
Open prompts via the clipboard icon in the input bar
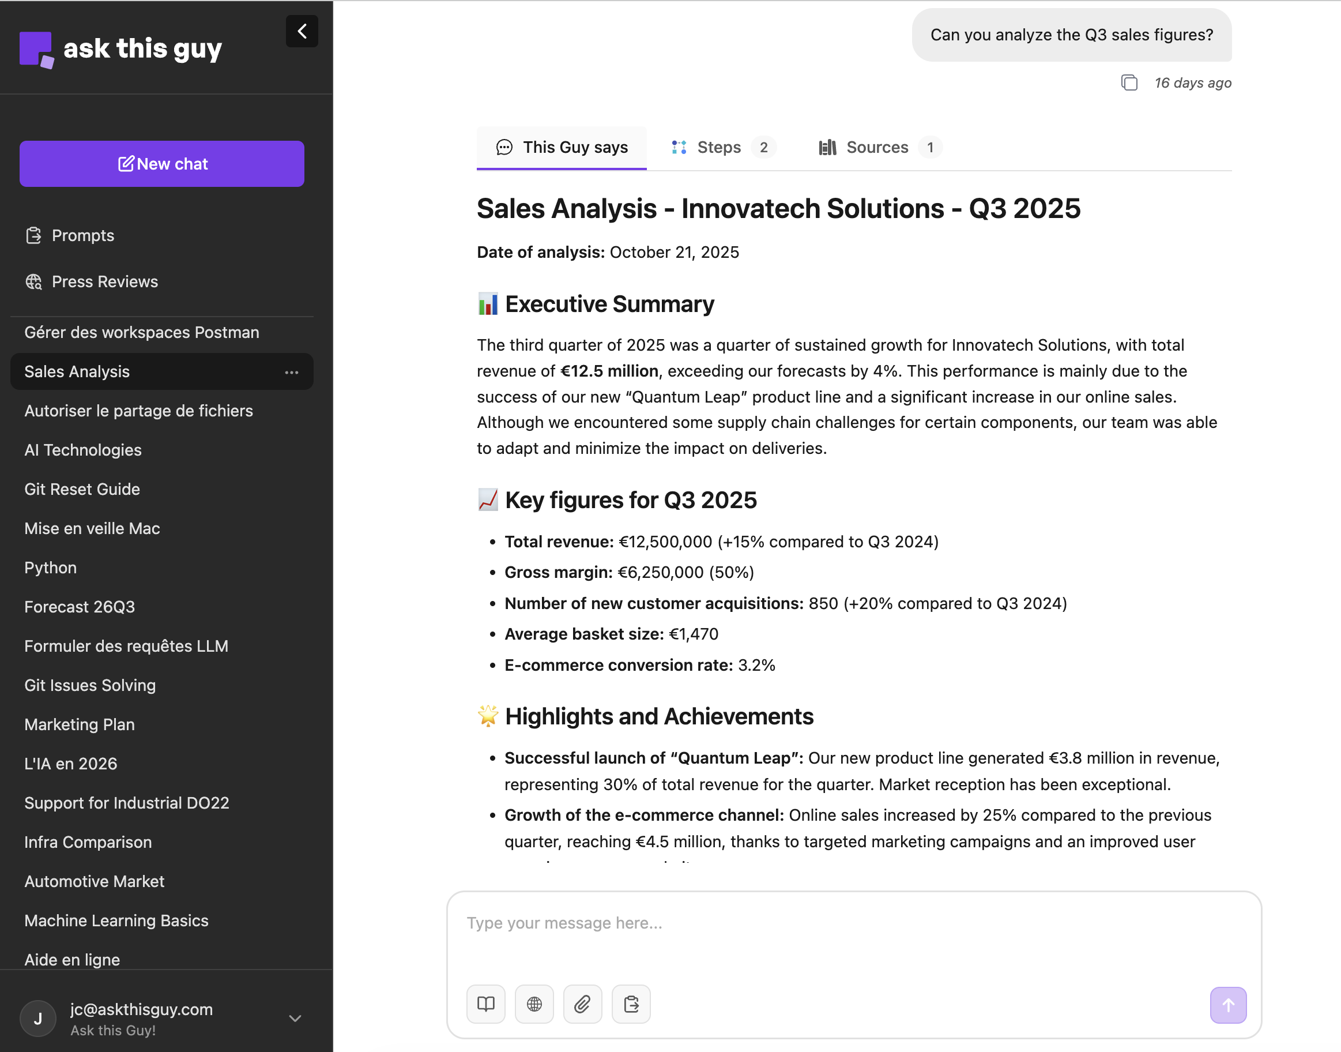point(631,1004)
